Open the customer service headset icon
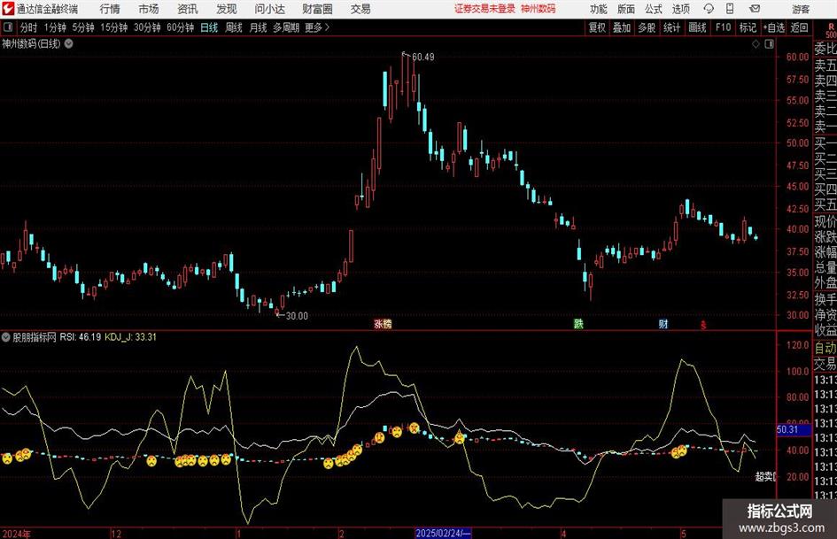This screenshot has height=539, width=837. 709,9
